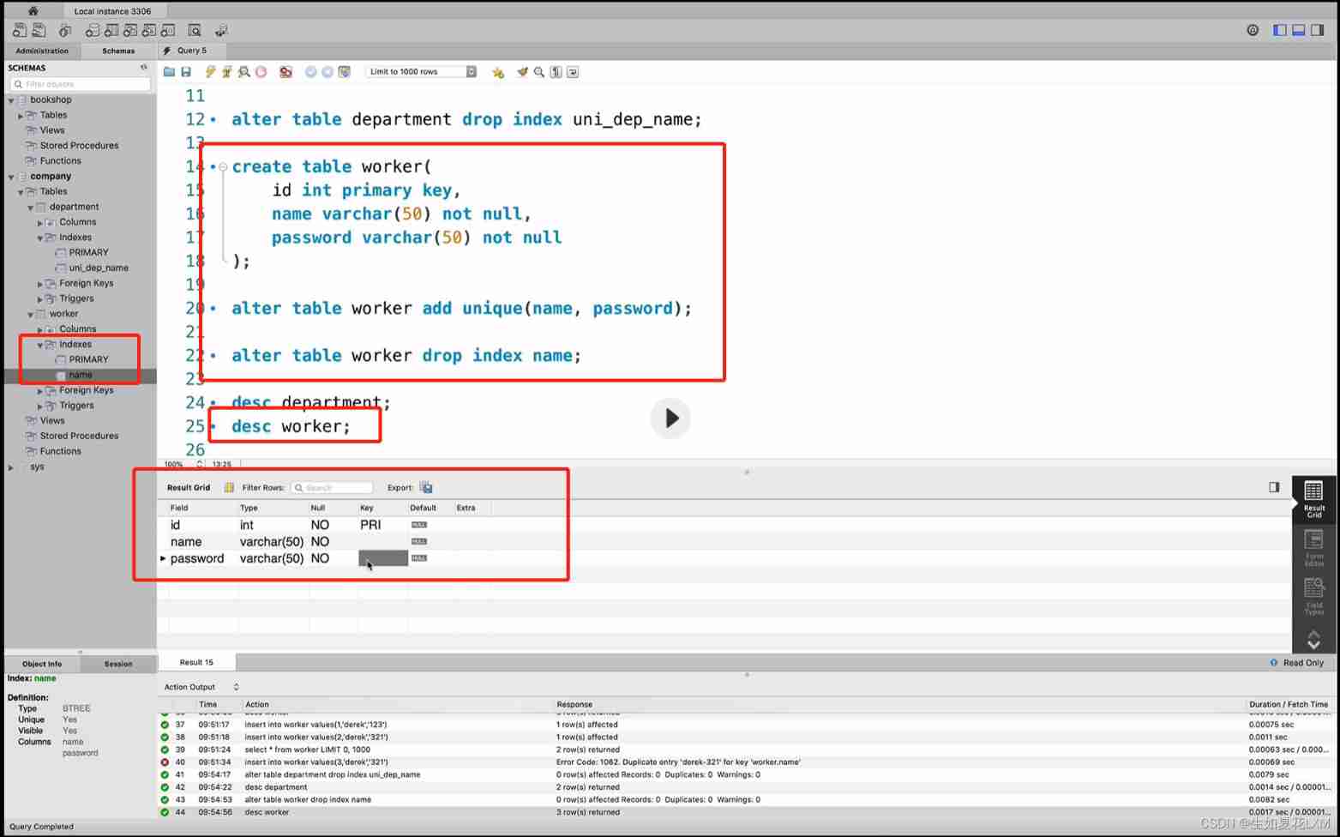Beautify the query with broom icon

pos(522,72)
